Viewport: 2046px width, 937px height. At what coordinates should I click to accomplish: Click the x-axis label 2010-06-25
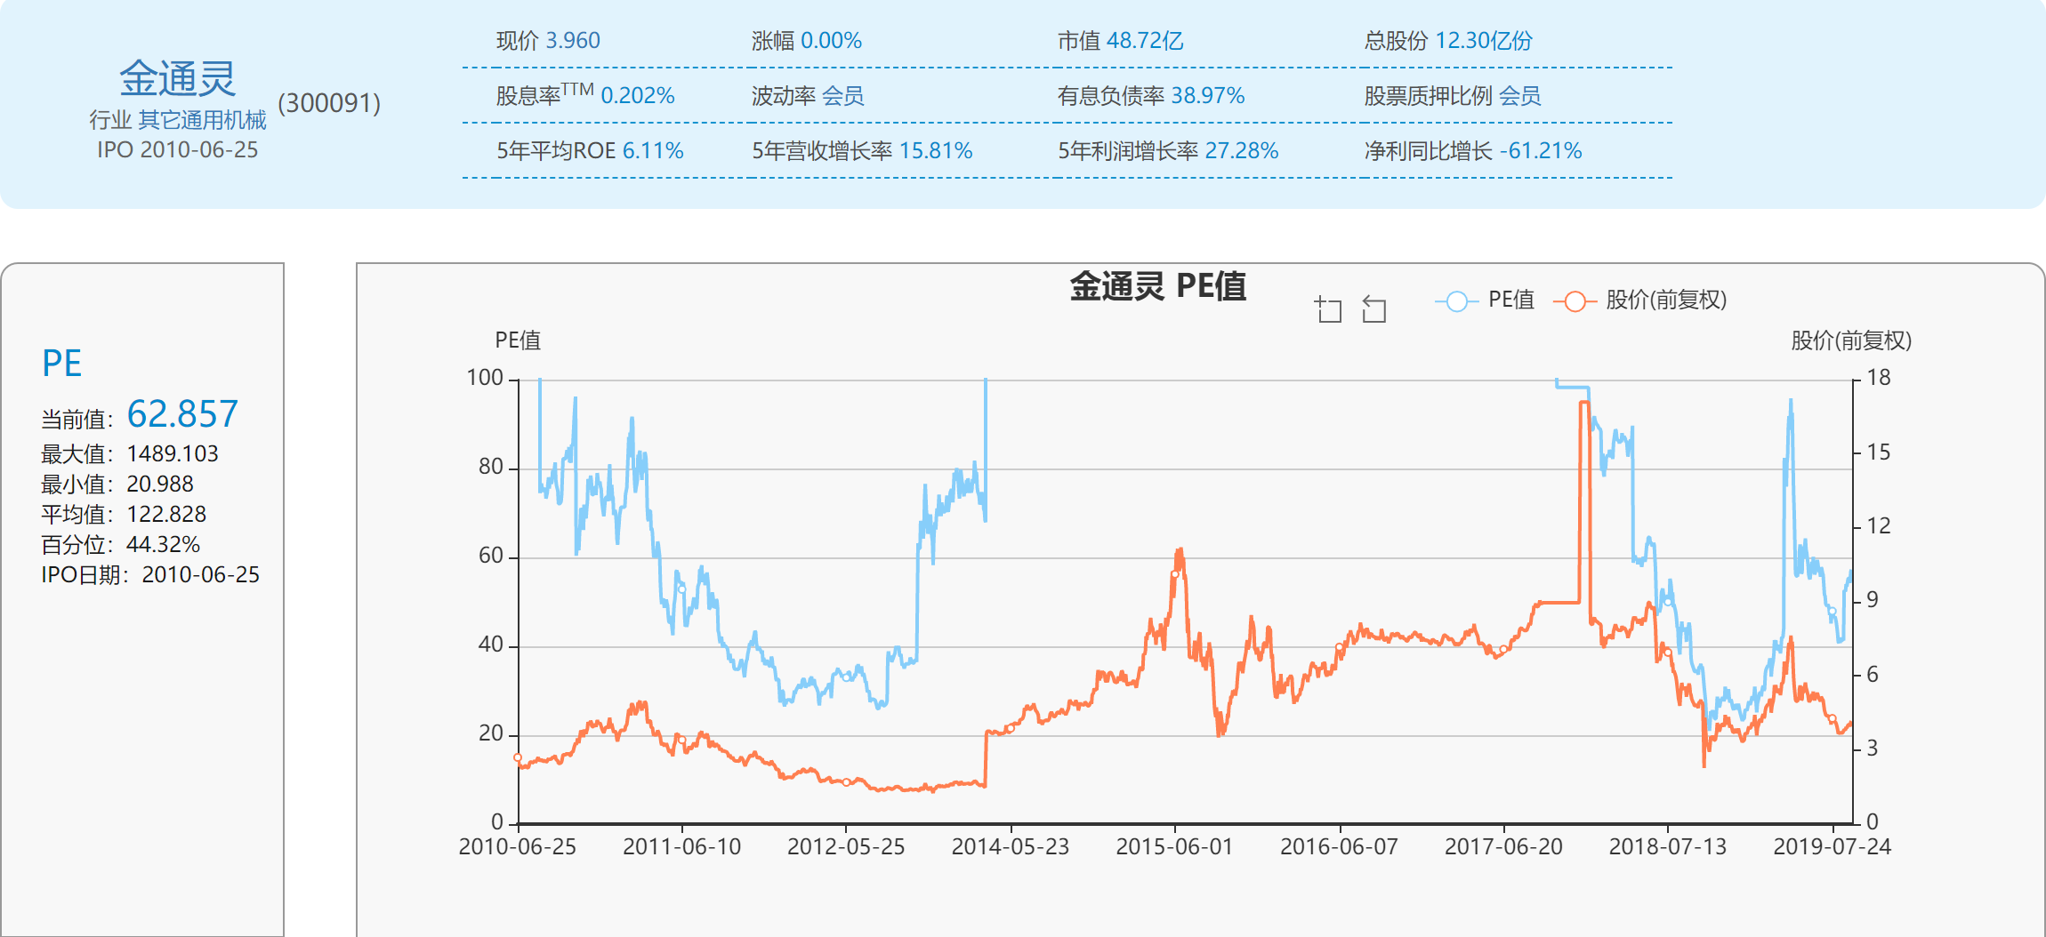tap(518, 846)
